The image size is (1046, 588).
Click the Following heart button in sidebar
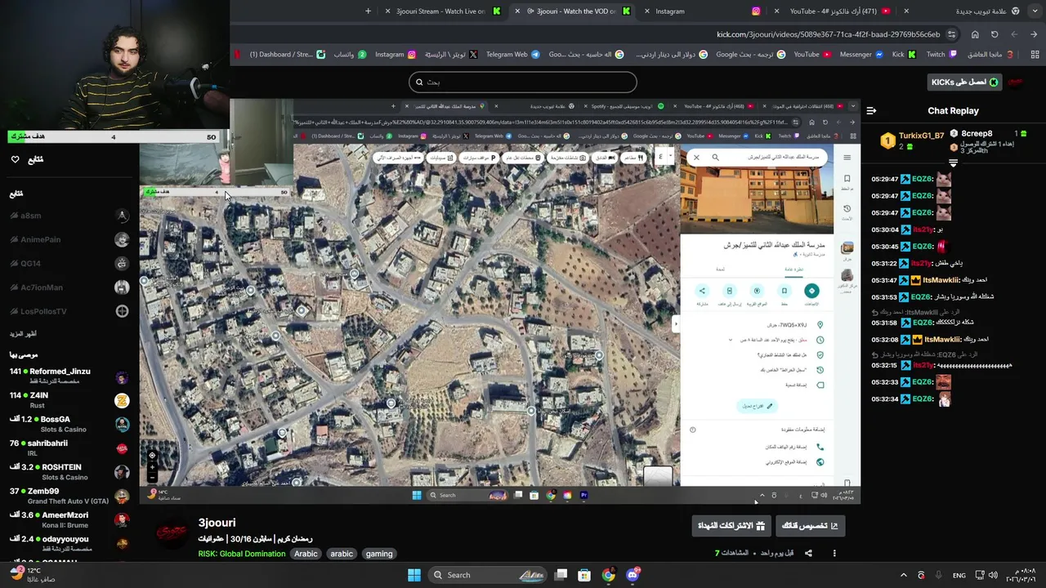(x=15, y=159)
